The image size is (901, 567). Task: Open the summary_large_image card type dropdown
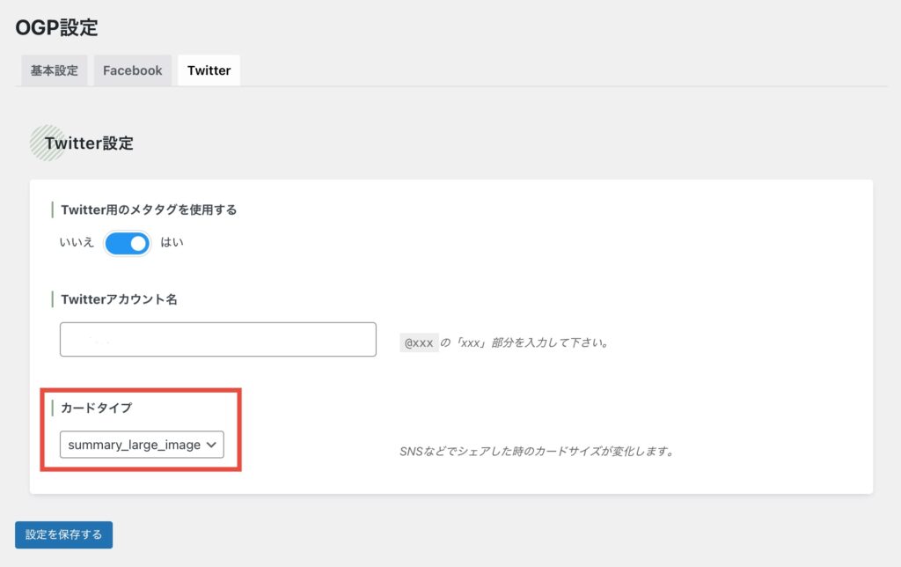(x=142, y=445)
